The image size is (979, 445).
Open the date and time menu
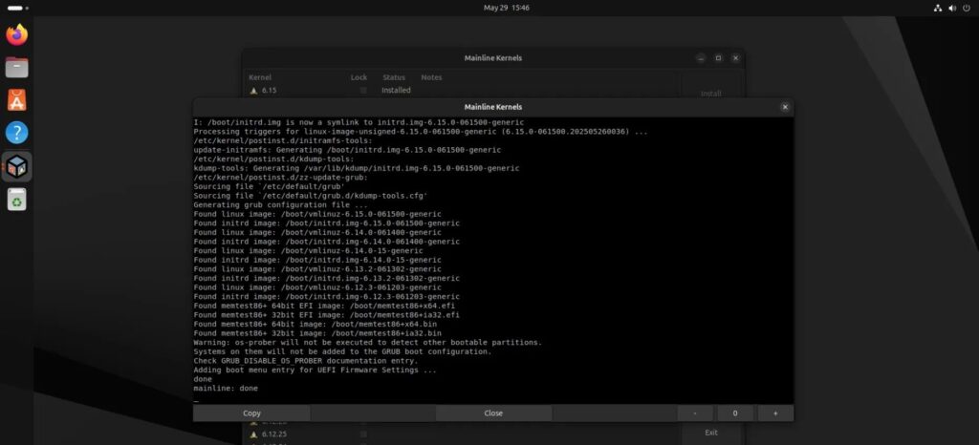pos(507,8)
